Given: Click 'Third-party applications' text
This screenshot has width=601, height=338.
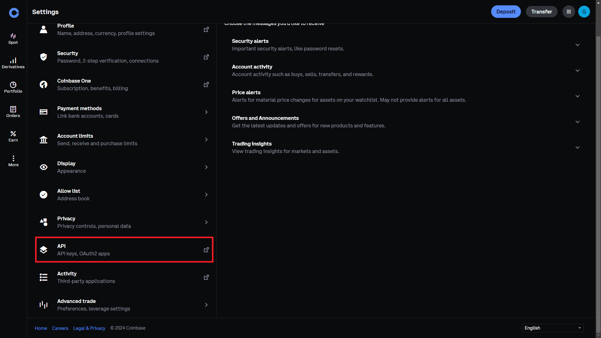Looking at the screenshot, I should point(86,281).
